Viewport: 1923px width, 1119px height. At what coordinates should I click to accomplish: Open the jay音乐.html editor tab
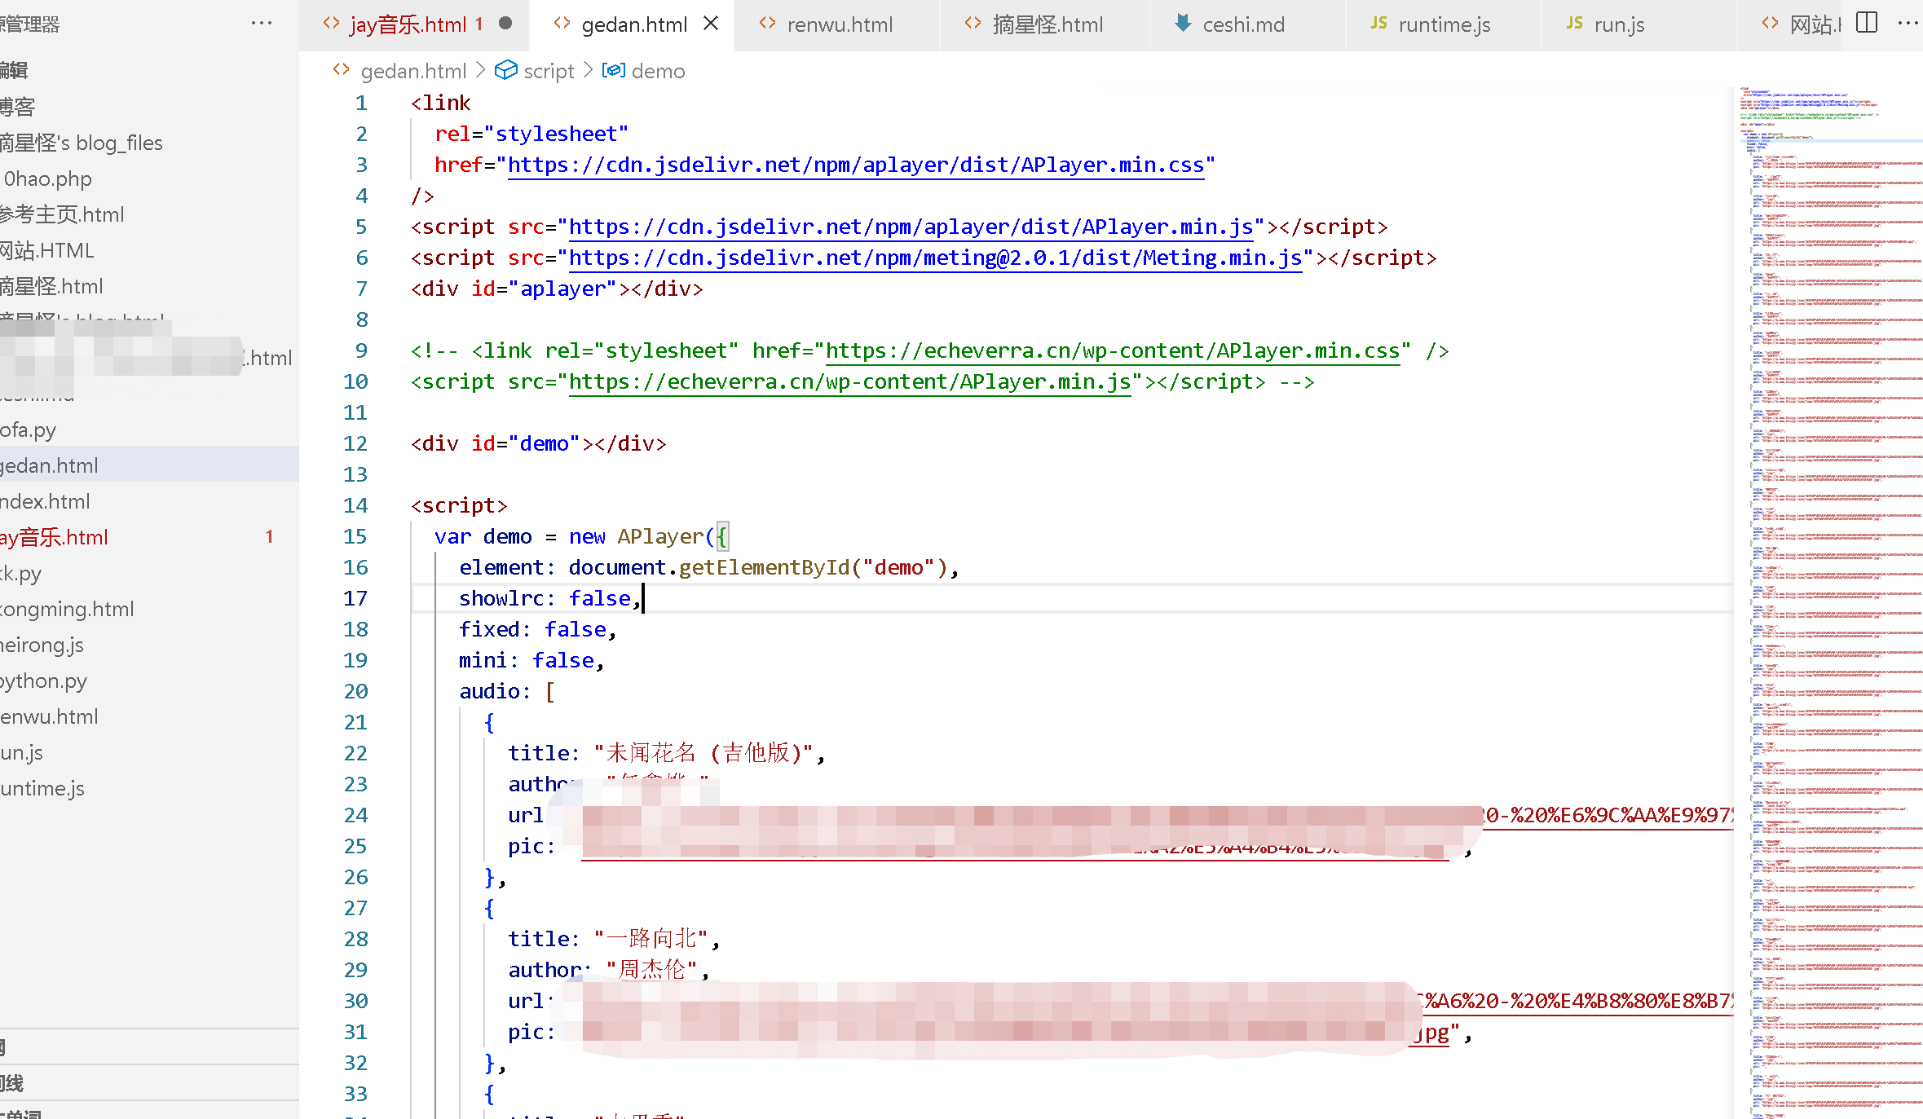414,24
